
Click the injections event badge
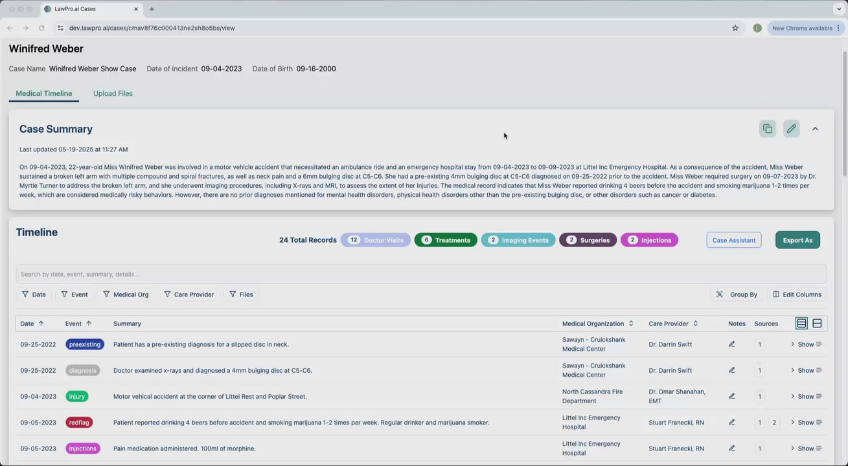click(x=83, y=449)
